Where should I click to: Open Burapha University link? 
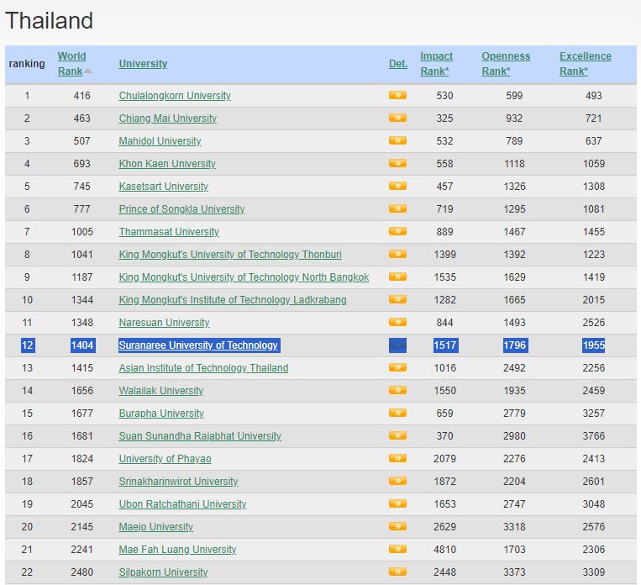(x=161, y=414)
